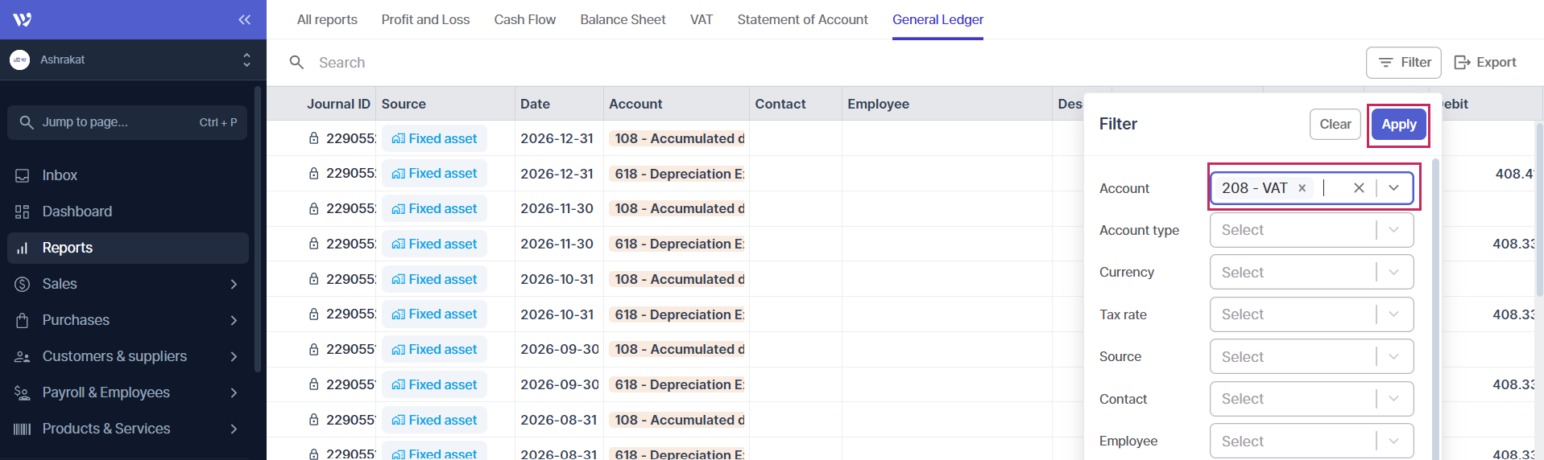Viewport: 1544px width, 460px height.
Task: Switch to the Balance Sheet tab
Action: pyautogui.click(x=623, y=19)
